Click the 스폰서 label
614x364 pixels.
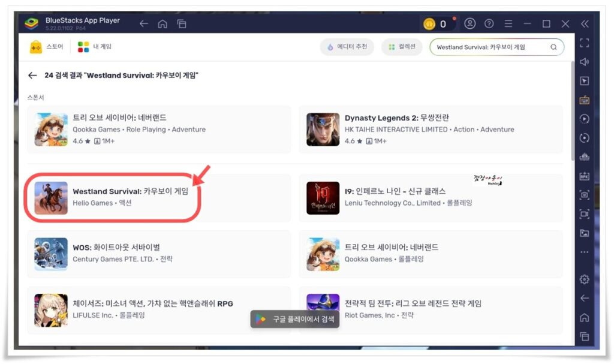point(35,97)
